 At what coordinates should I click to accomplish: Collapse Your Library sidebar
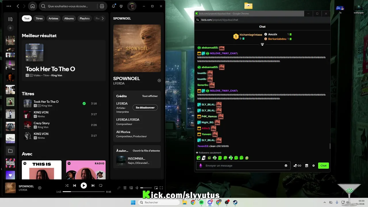[x=10, y=19]
